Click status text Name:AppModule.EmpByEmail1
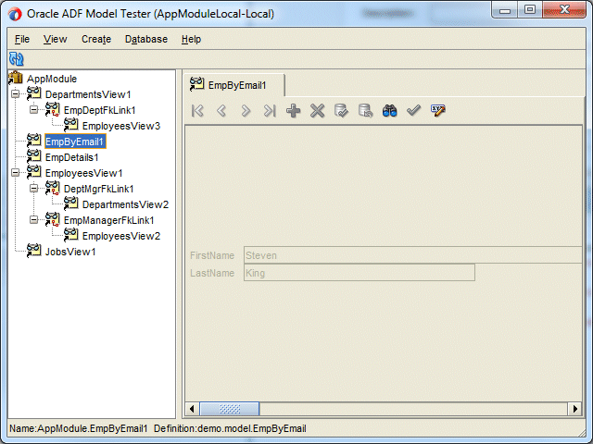Viewport: 593px width, 444px height. click(x=78, y=428)
